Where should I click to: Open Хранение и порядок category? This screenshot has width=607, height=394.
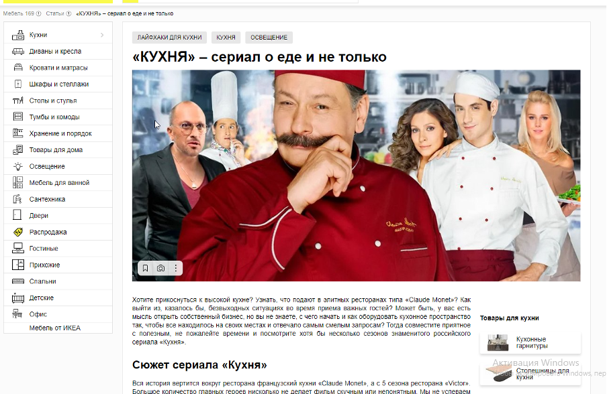58,133
